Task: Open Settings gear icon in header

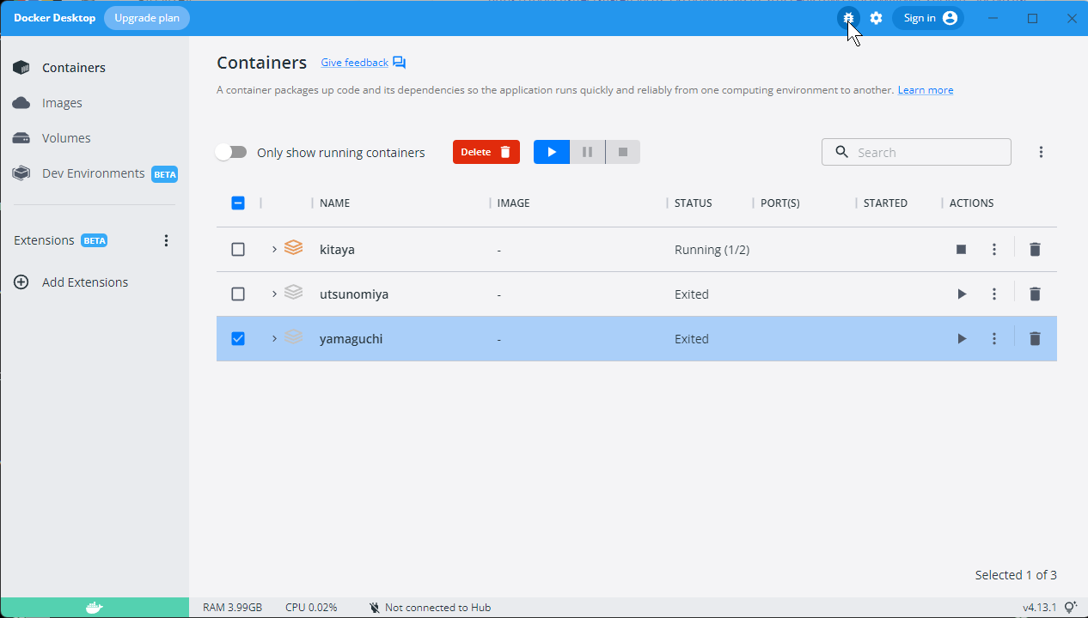Action: click(x=876, y=18)
